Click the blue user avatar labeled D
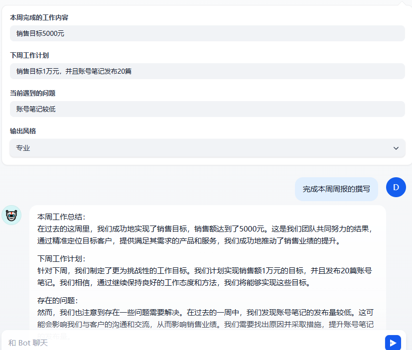The height and width of the screenshot is (350, 412). tap(396, 187)
